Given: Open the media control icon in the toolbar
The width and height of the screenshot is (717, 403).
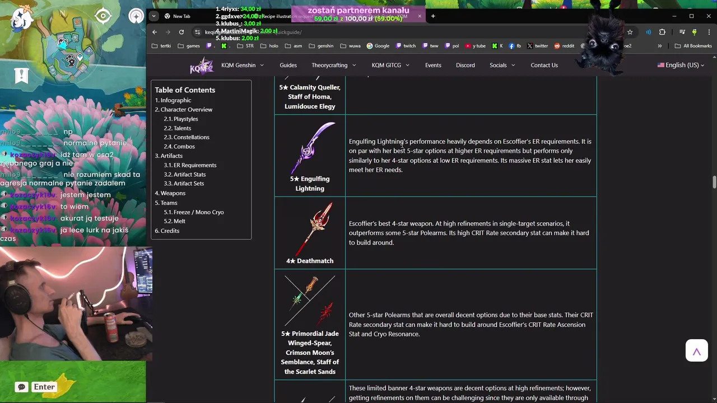Looking at the screenshot, I should (682, 32).
